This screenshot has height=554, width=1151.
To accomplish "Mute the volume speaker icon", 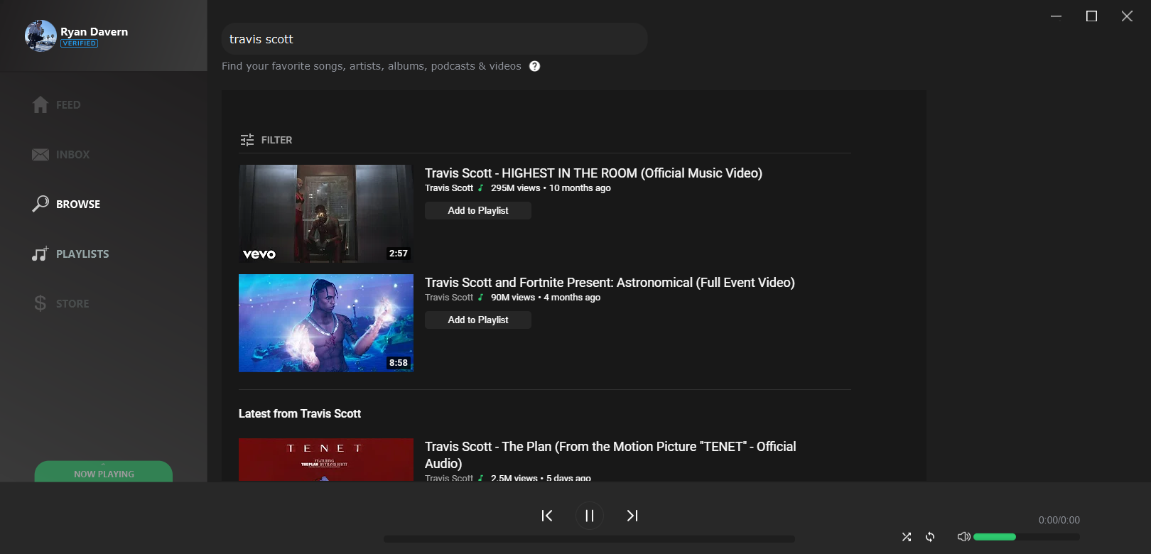I will (x=963, y=537).
